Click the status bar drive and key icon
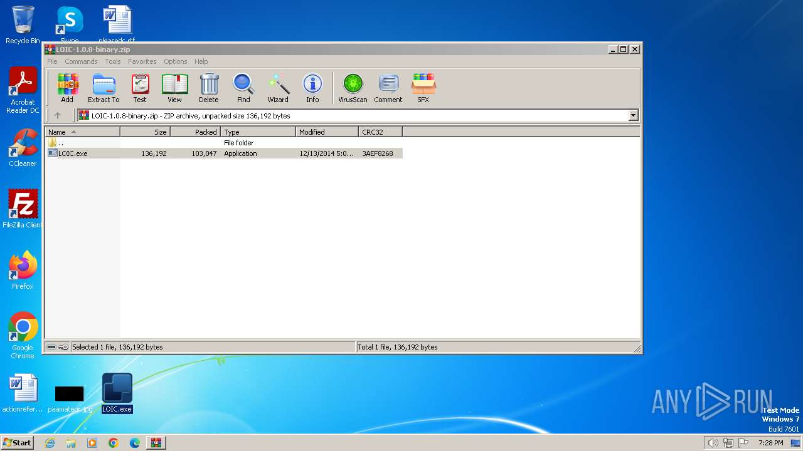This screenshot has height=451, width=803. 58,347
